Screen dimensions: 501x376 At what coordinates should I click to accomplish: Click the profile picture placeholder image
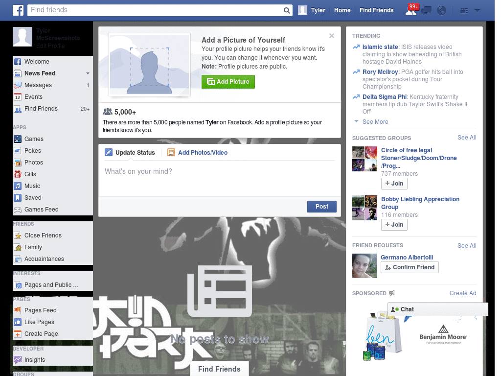pos(150,65)
